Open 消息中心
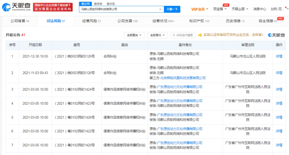 click(260, 9)
